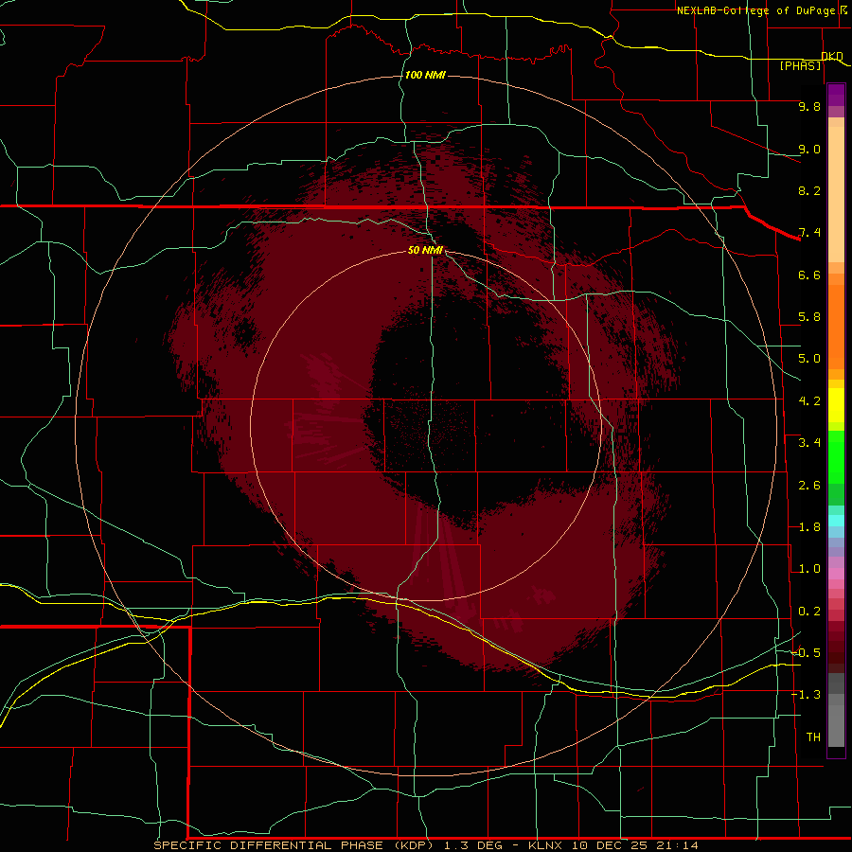Click the 10 DEC 25 21:14 timestamp
852x852 pixels.
point(634,845)
